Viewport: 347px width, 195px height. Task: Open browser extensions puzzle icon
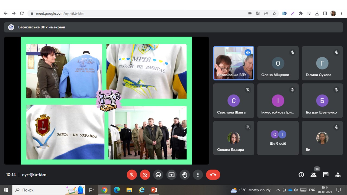click(x=301, y=13)
